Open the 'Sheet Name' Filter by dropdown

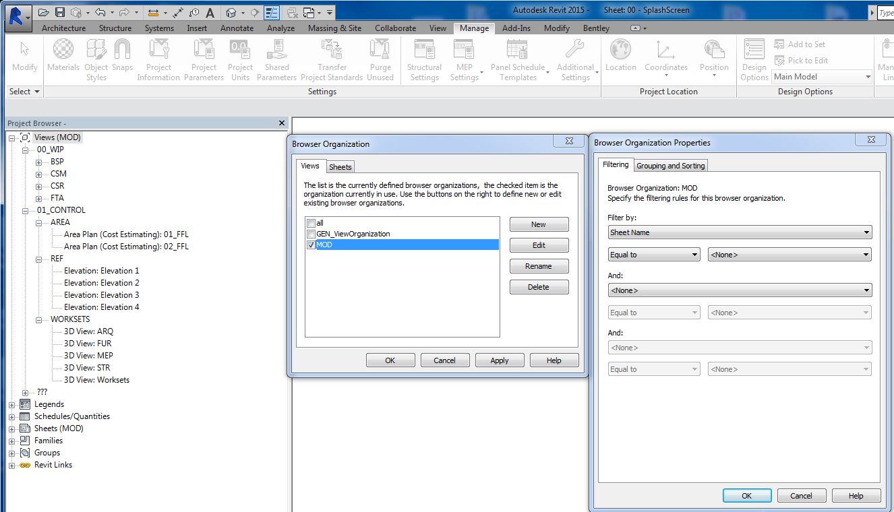(x=740, y=232)
